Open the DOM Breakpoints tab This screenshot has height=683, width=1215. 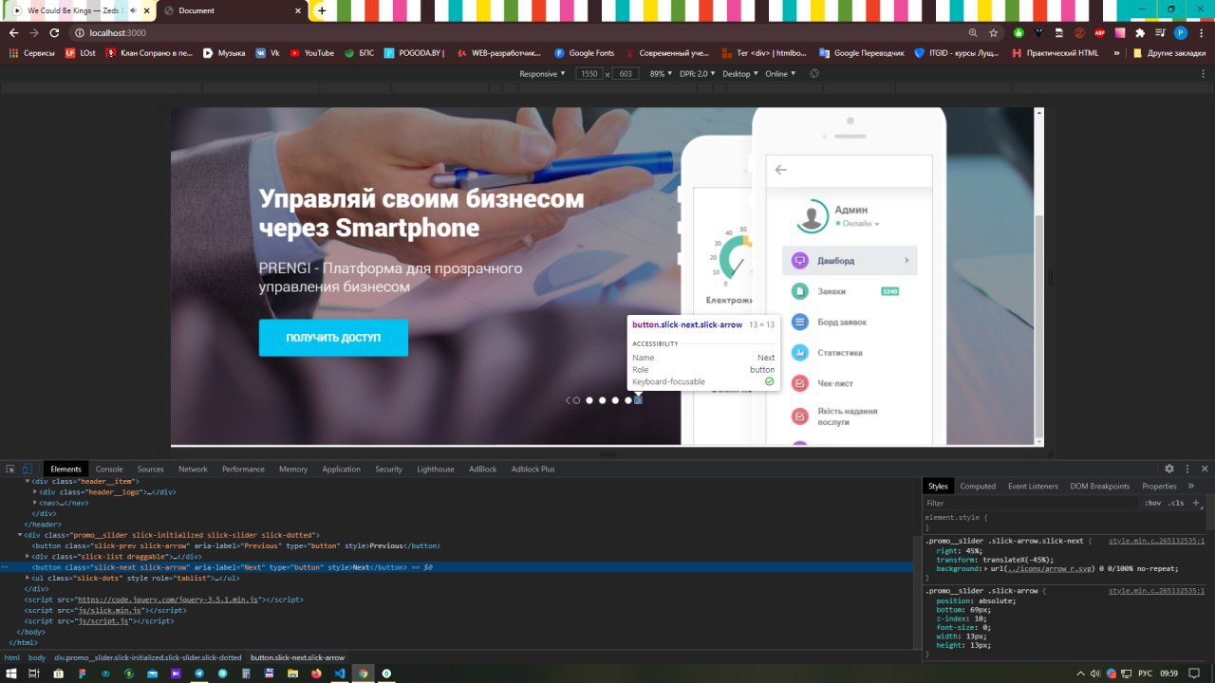click(x=1099, y=486)
